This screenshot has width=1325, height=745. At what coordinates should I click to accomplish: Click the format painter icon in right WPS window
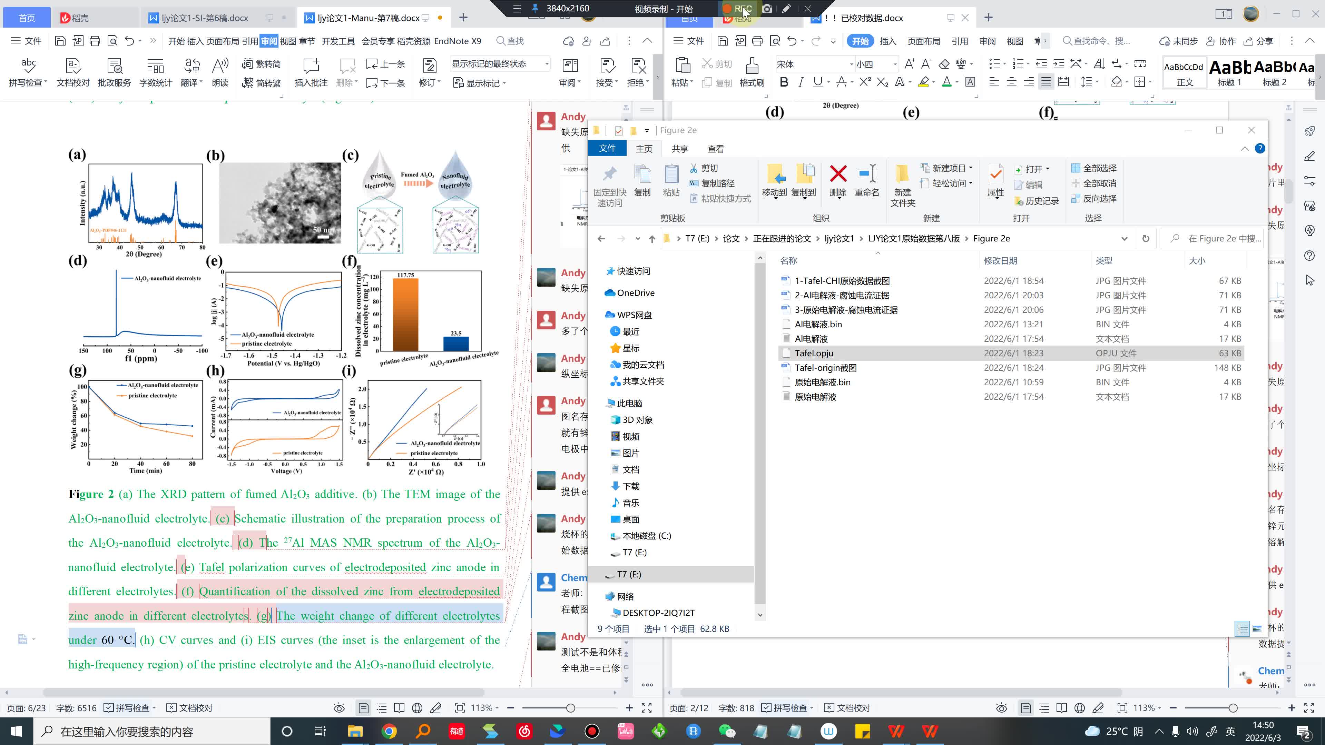752,66
